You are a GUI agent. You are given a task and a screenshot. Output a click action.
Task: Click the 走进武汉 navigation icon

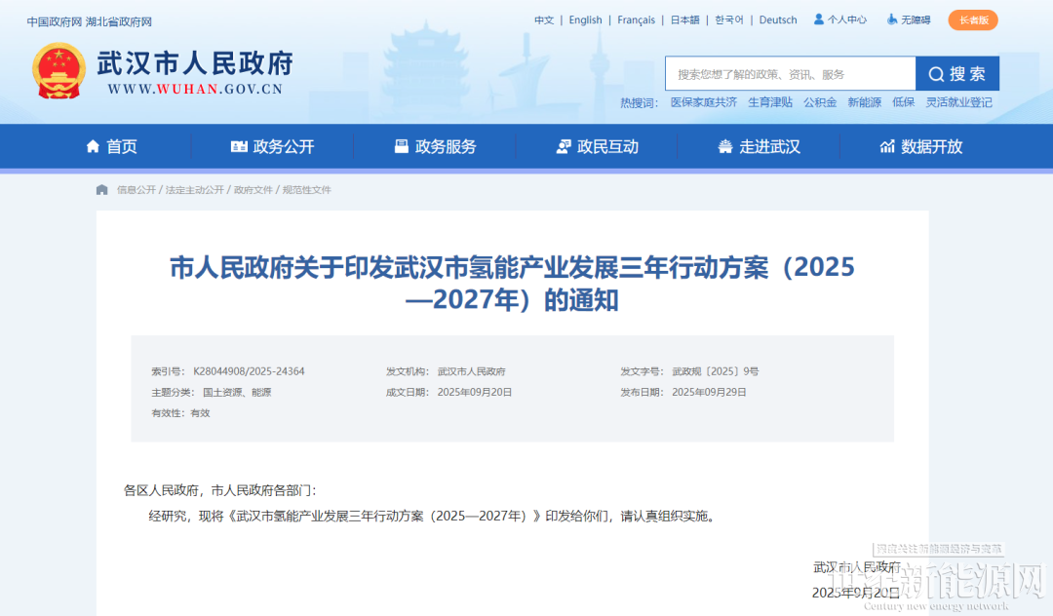pos(724,146)
